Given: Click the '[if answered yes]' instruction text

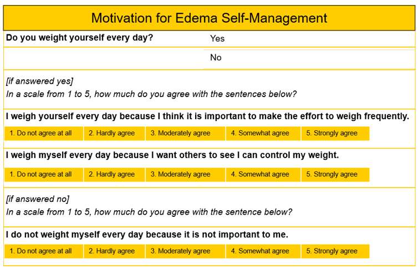Looking at the screenshot, I should pyautogui.click(x=39, y=82).
